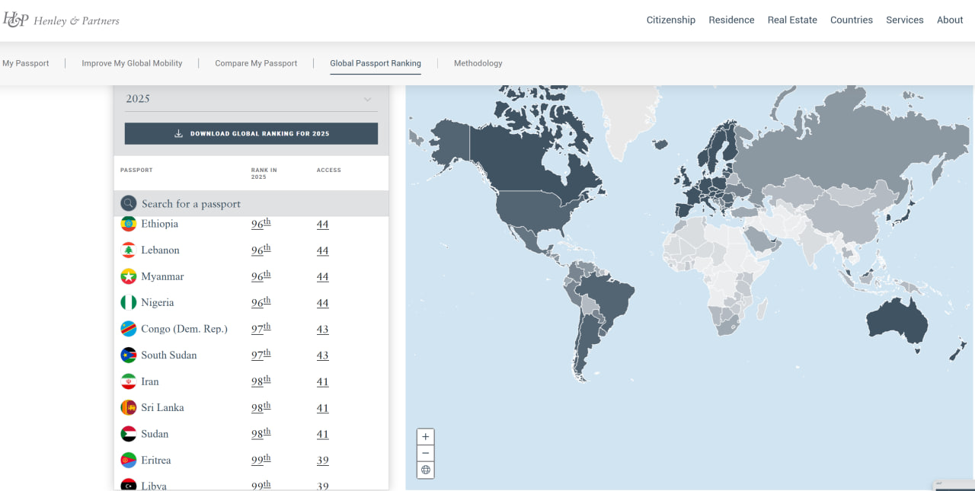Viewport: 975px width, 491px height.
Task: Switch to the Methodology tab
Action: click(x=478, y=63)
